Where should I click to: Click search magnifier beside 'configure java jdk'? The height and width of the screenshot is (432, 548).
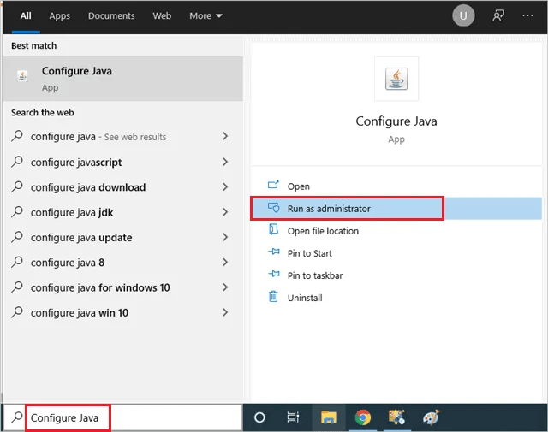click(17, 212)
